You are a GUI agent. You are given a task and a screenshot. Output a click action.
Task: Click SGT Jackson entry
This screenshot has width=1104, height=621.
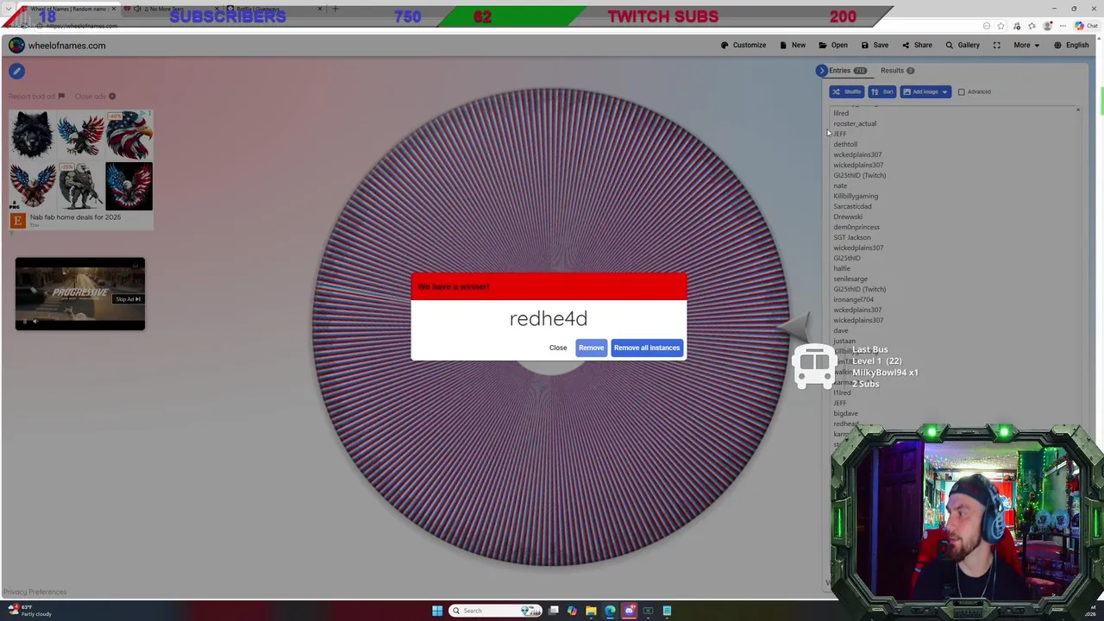pos(852,237)
